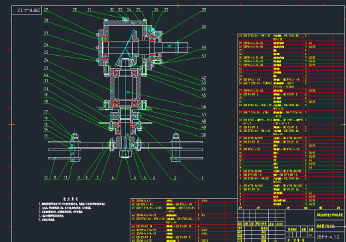Click callout number 37 above the gearbox

tap(166, 10)
